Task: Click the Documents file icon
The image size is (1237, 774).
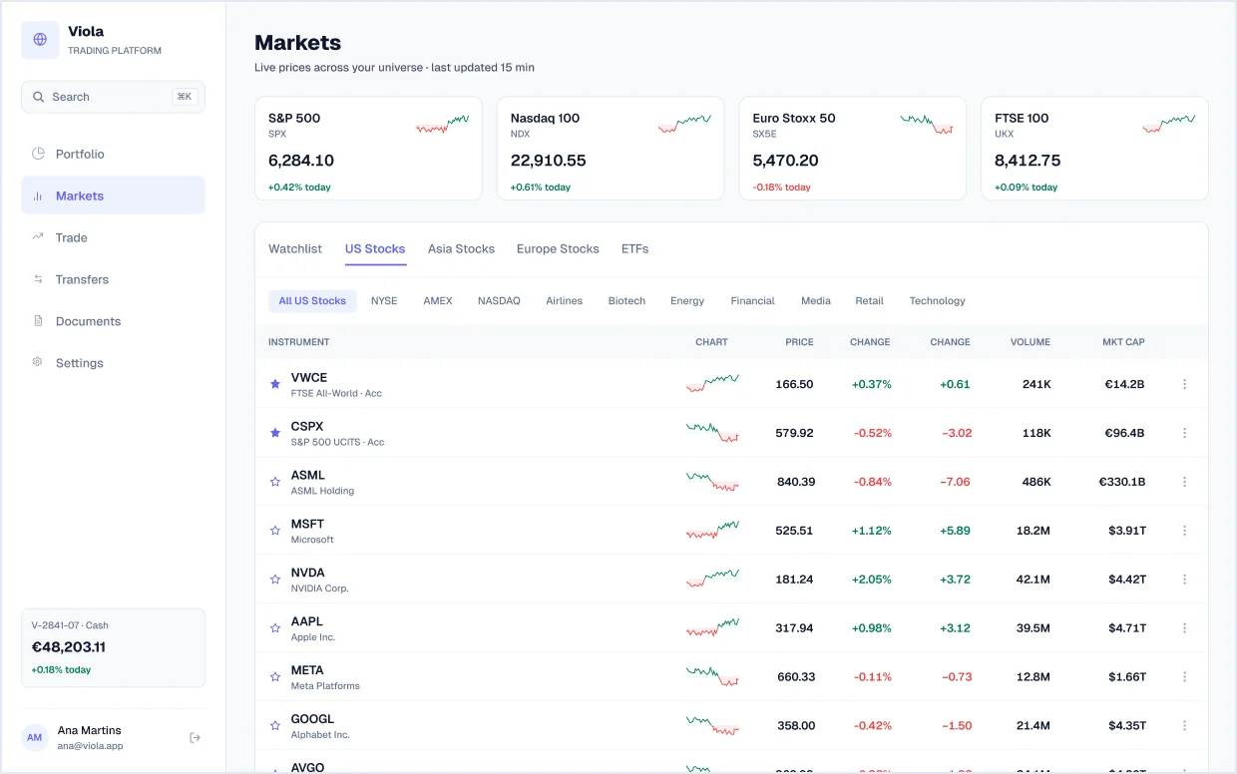Action: click(x=38, y=321)
